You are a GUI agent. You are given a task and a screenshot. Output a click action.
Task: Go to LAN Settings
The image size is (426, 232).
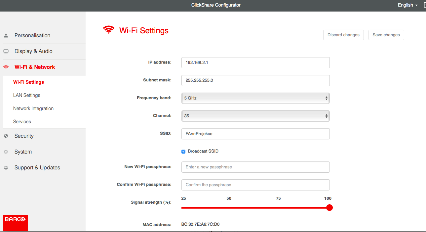point(27,95)
